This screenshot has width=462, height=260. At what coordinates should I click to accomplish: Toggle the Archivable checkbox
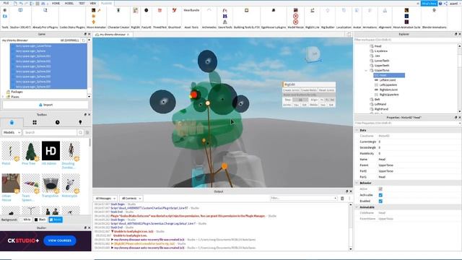pos(380,195)
